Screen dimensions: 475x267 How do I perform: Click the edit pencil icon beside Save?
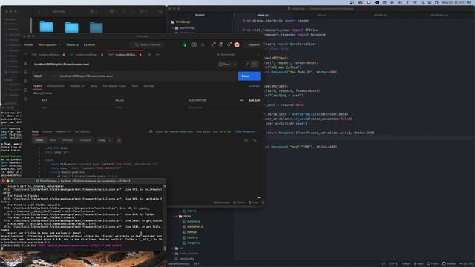(x=246, y=65)
